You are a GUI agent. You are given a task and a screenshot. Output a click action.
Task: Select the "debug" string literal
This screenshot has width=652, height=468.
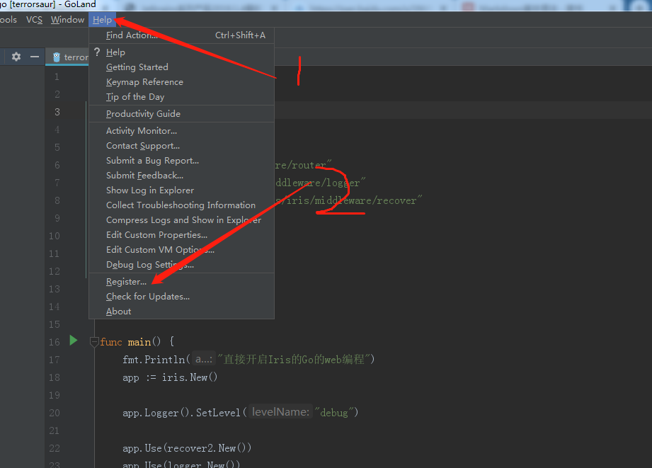tap(334, 413)
